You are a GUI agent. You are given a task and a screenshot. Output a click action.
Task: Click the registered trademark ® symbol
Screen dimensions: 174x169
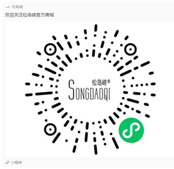(109, 81)
